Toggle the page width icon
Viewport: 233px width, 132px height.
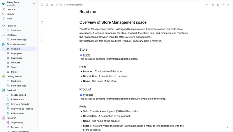pos(207,5)
